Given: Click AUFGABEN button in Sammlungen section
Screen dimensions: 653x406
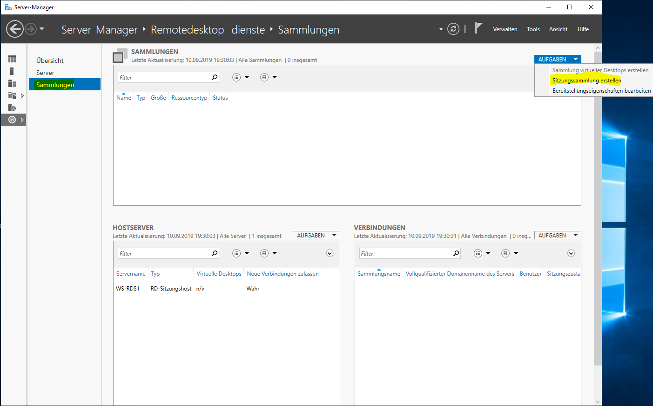Looking at the screenshot, I should coord(558,59).
